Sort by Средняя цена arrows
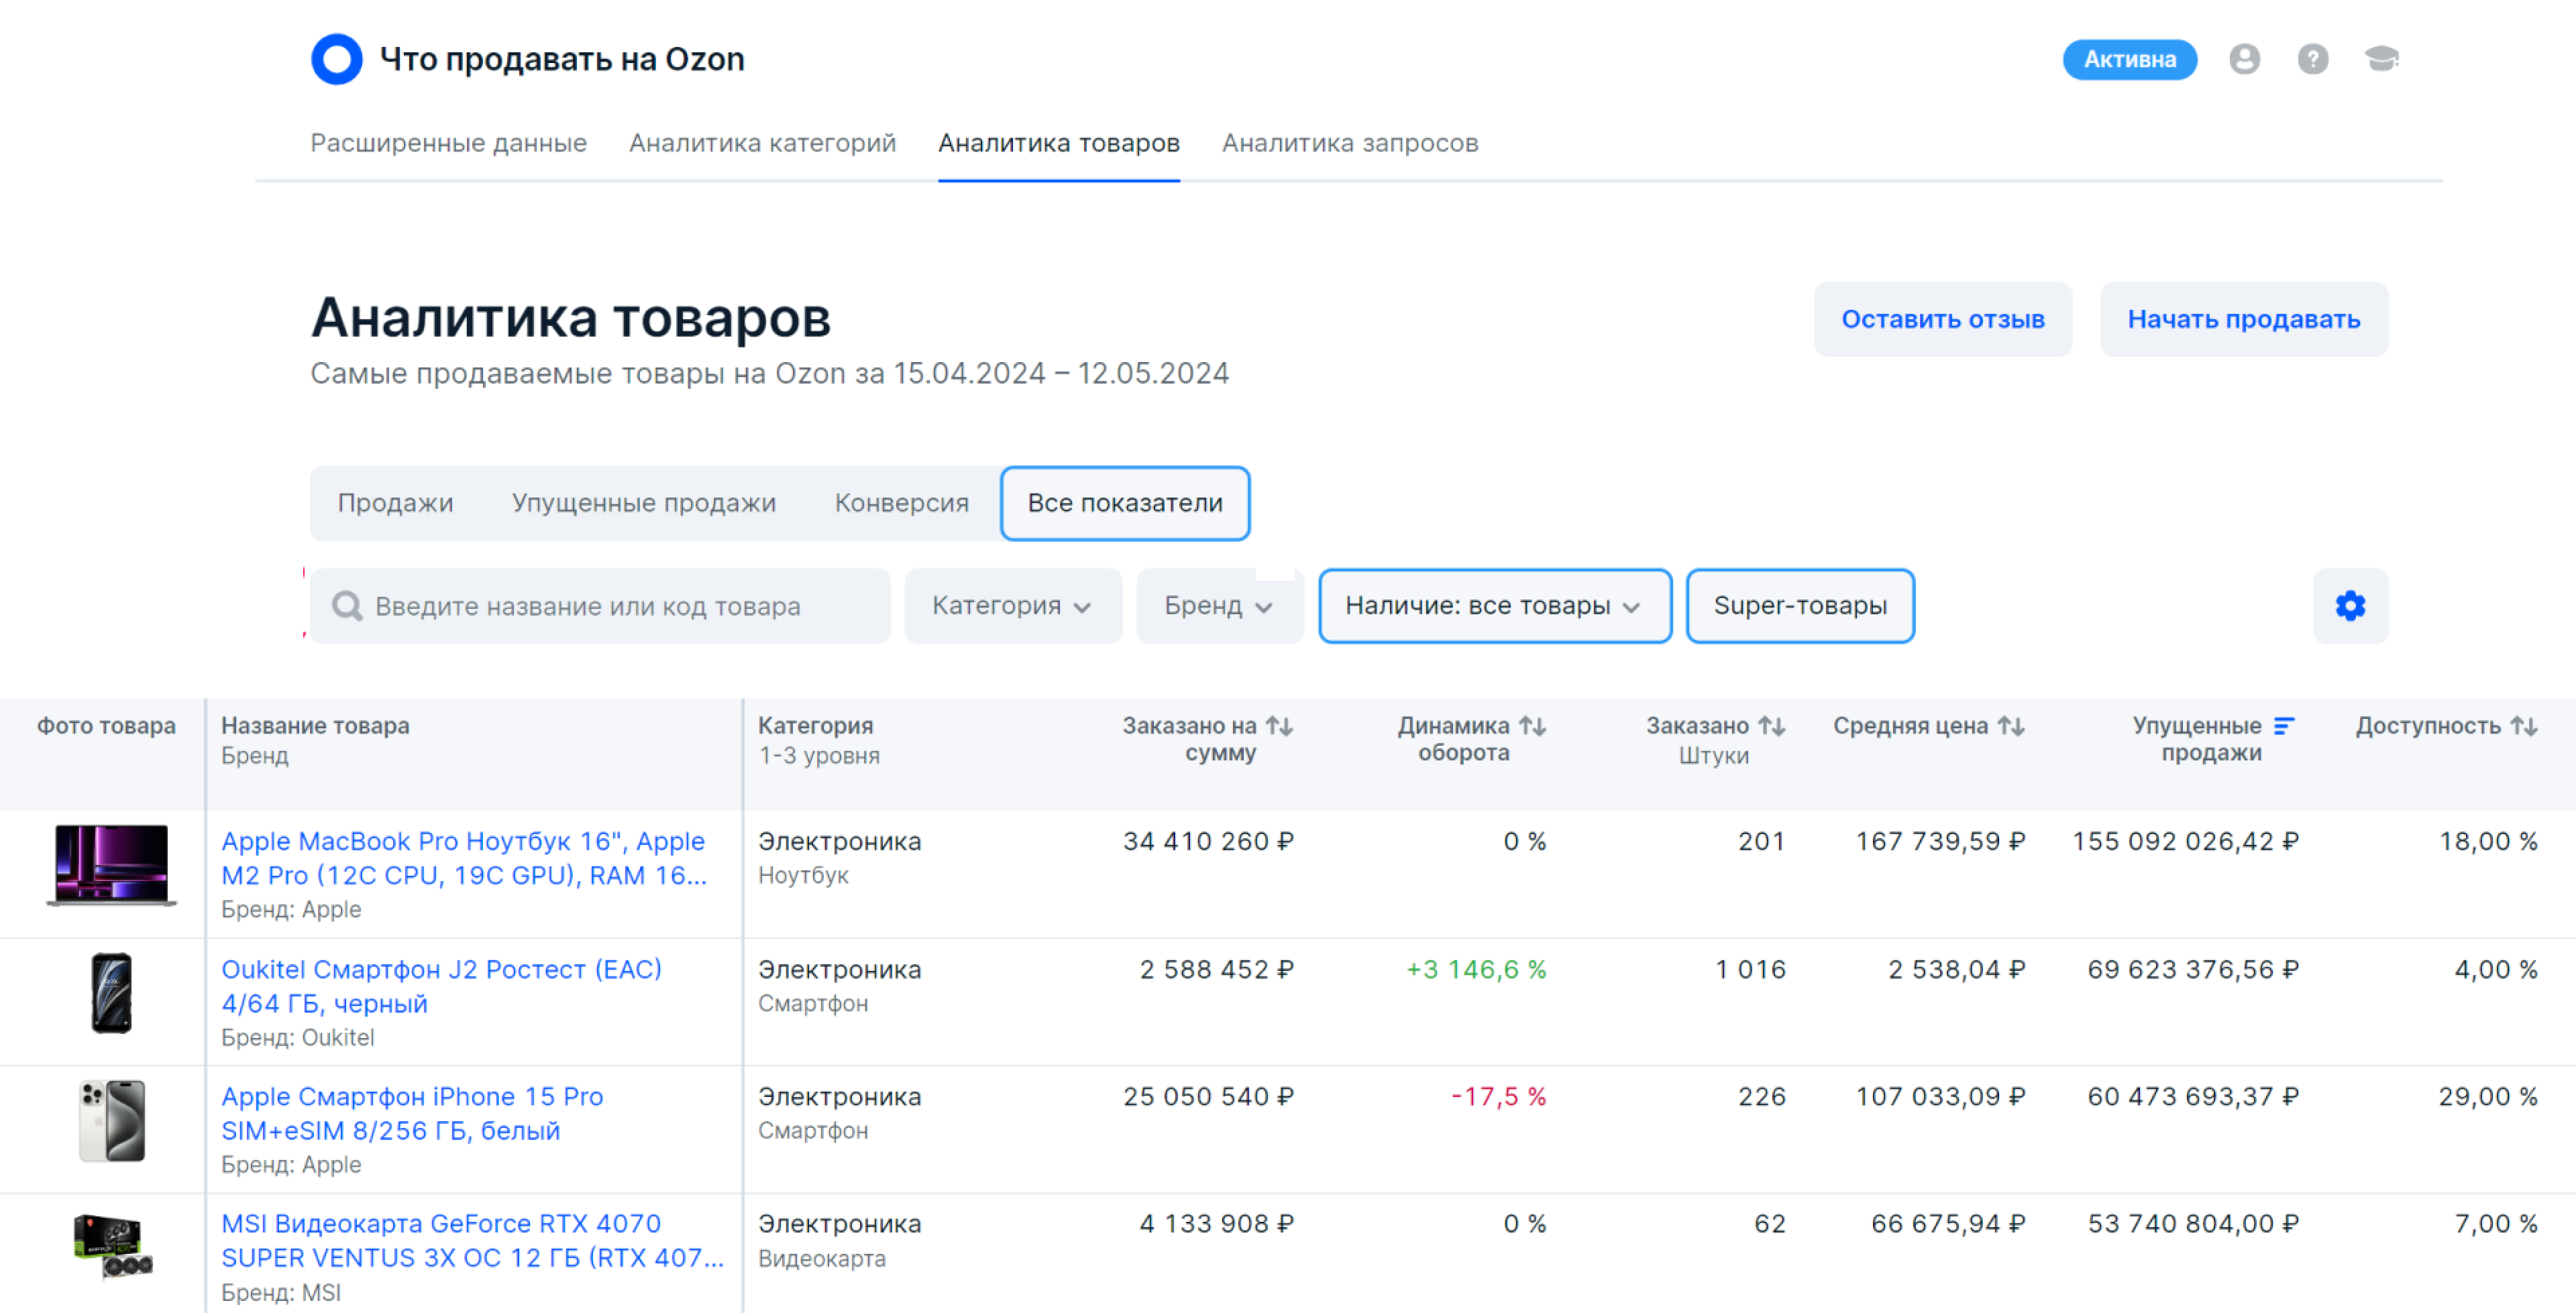 tap(2011, 726)
